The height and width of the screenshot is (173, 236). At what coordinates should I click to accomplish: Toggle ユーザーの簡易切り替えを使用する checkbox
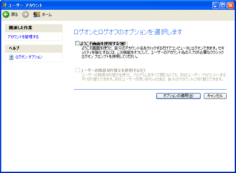pos(77,70)
